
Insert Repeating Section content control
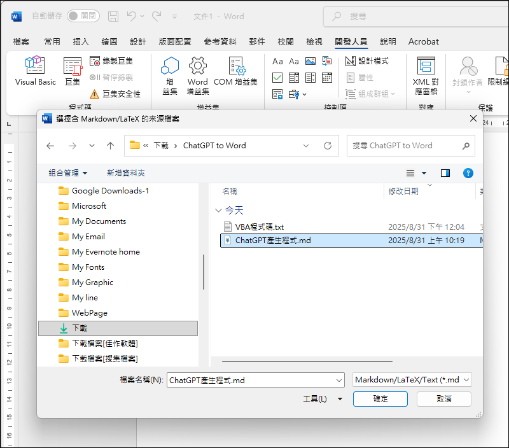pos(277,94)
